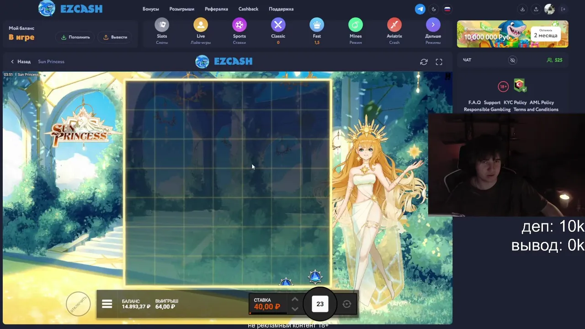Click the withdraw upload icon in header
Screen dimensions: 585x329
tap(536, 9)
